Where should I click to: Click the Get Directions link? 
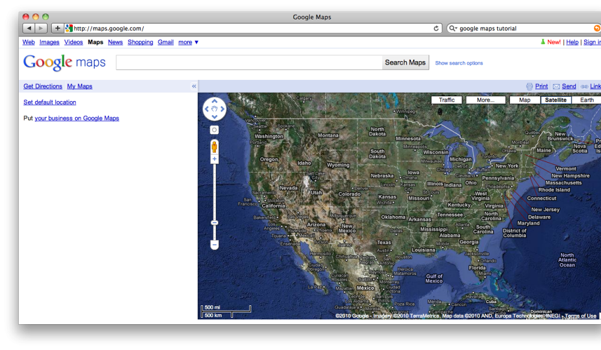pyautogui.click(x=43, y=86)
